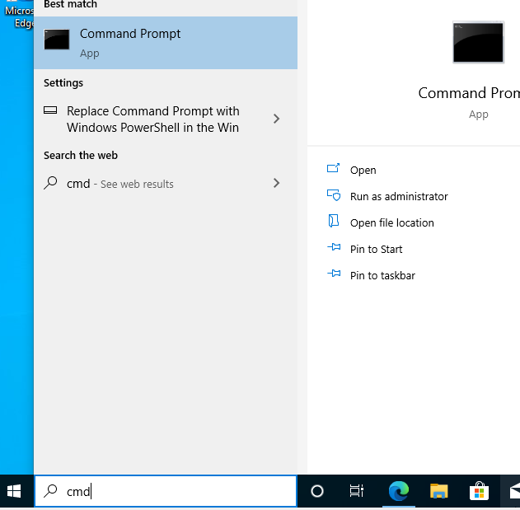Click the pin icon beside Pin to Start

[334, 247]
